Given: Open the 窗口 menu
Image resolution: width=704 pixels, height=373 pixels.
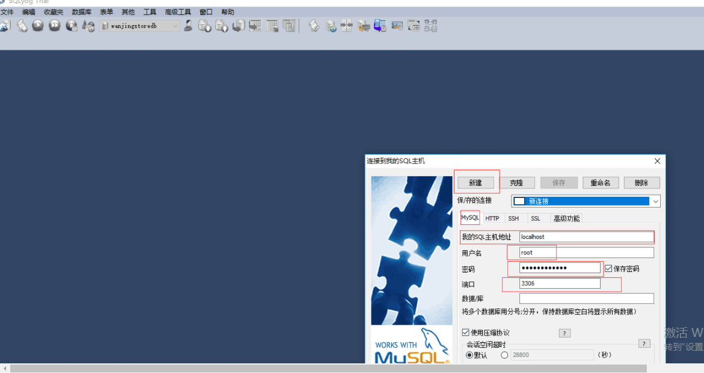Looking at the screenshot, I should point(206,12).
